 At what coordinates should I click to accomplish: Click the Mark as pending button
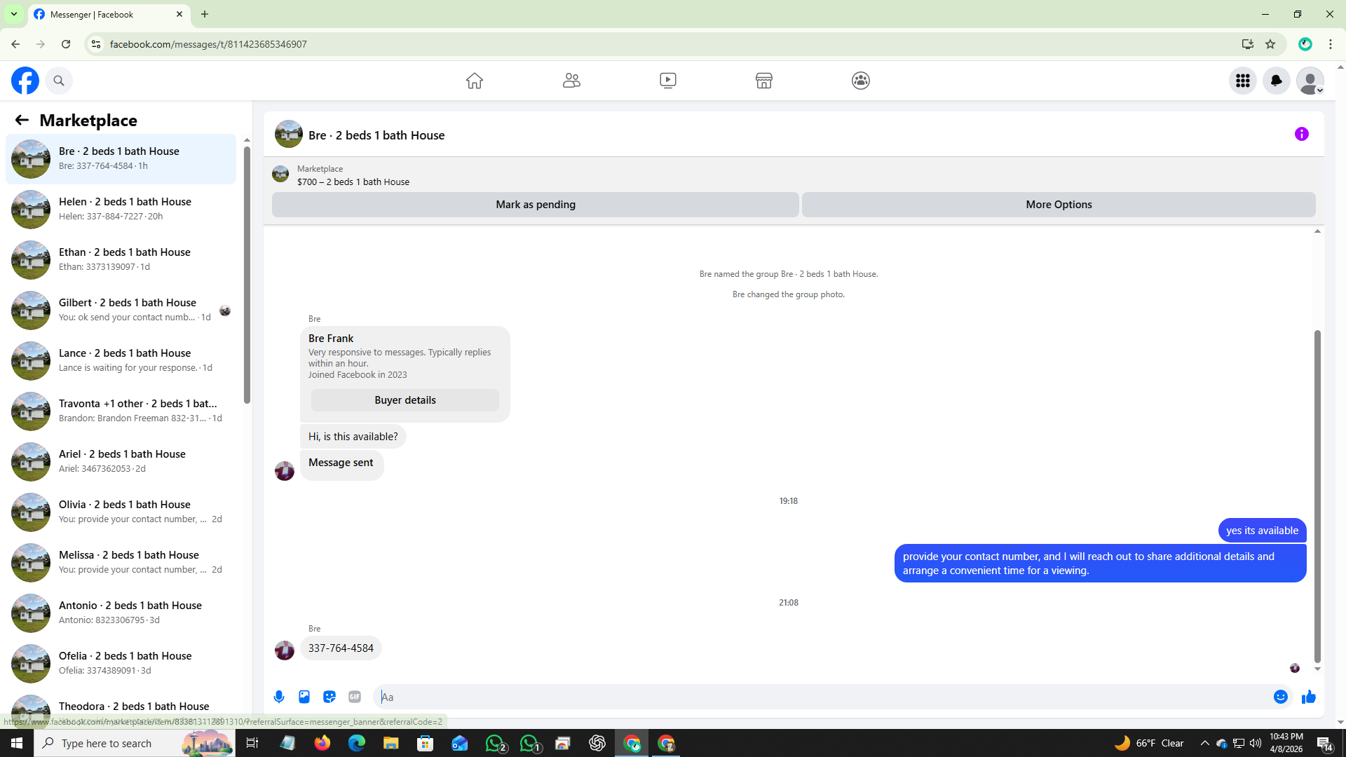point(535,205)
